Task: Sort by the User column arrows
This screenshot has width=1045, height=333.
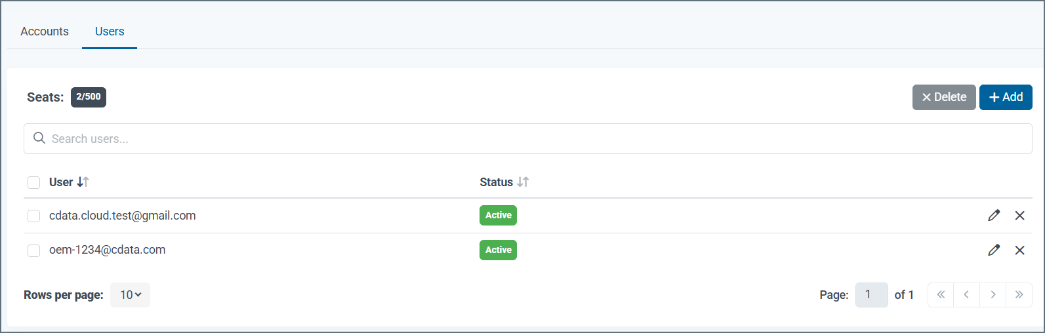Action: 83,182
